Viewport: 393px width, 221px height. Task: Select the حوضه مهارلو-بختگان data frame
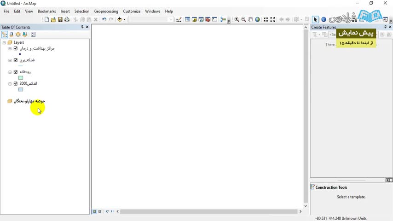click(29, 101)
